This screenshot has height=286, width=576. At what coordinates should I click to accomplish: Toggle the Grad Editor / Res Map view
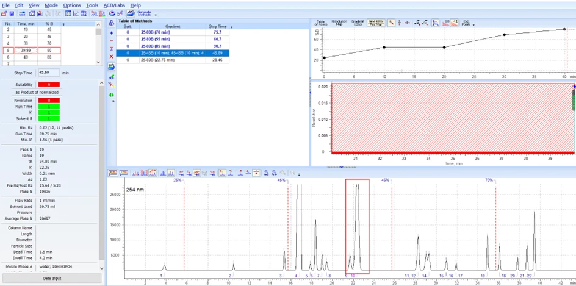point(376,23)
